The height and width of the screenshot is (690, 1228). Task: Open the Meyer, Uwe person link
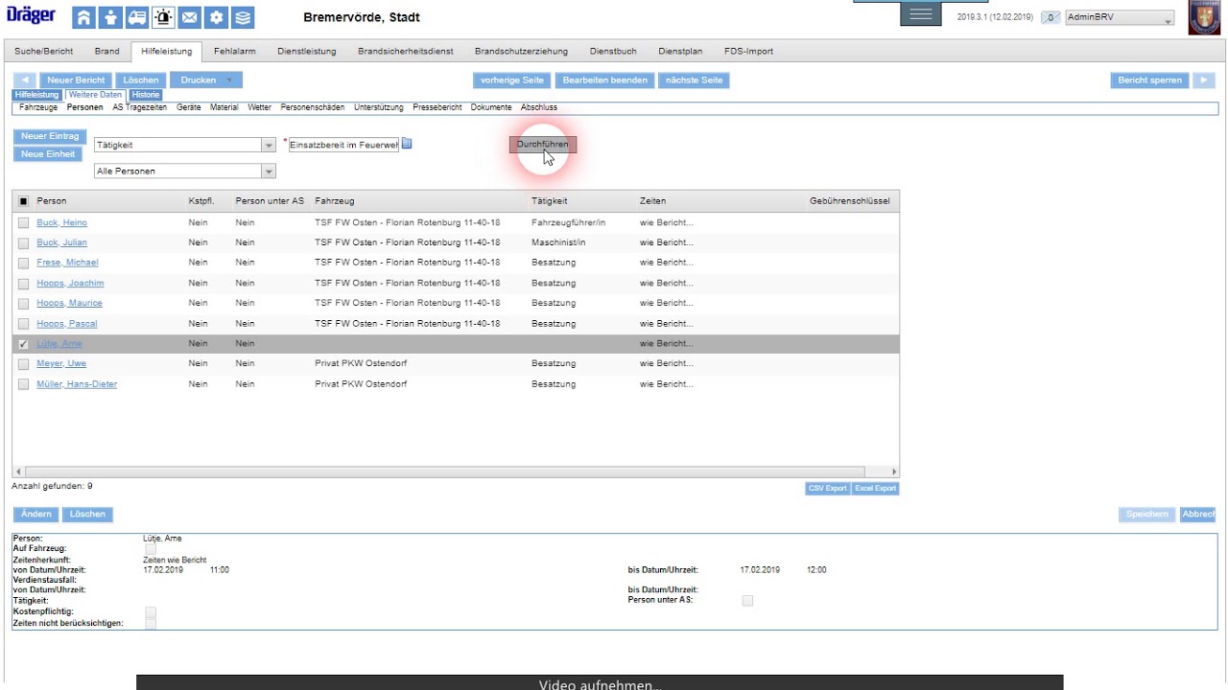[61, 364]
